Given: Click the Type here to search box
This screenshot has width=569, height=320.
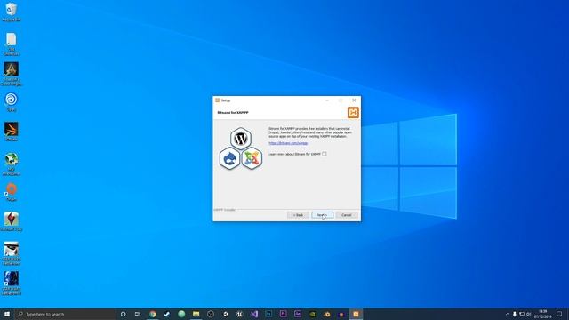Looking at the screenshot, I should [x=65, y=314].
